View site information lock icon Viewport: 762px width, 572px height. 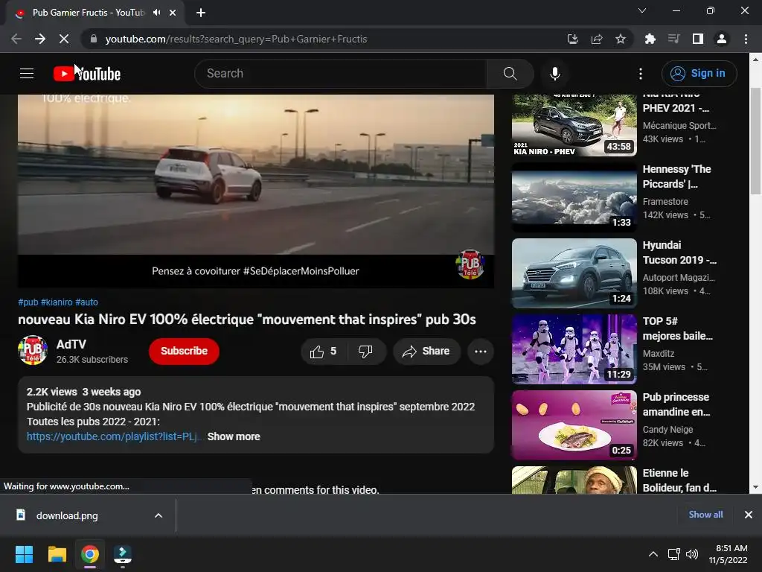tap(93, 39)
